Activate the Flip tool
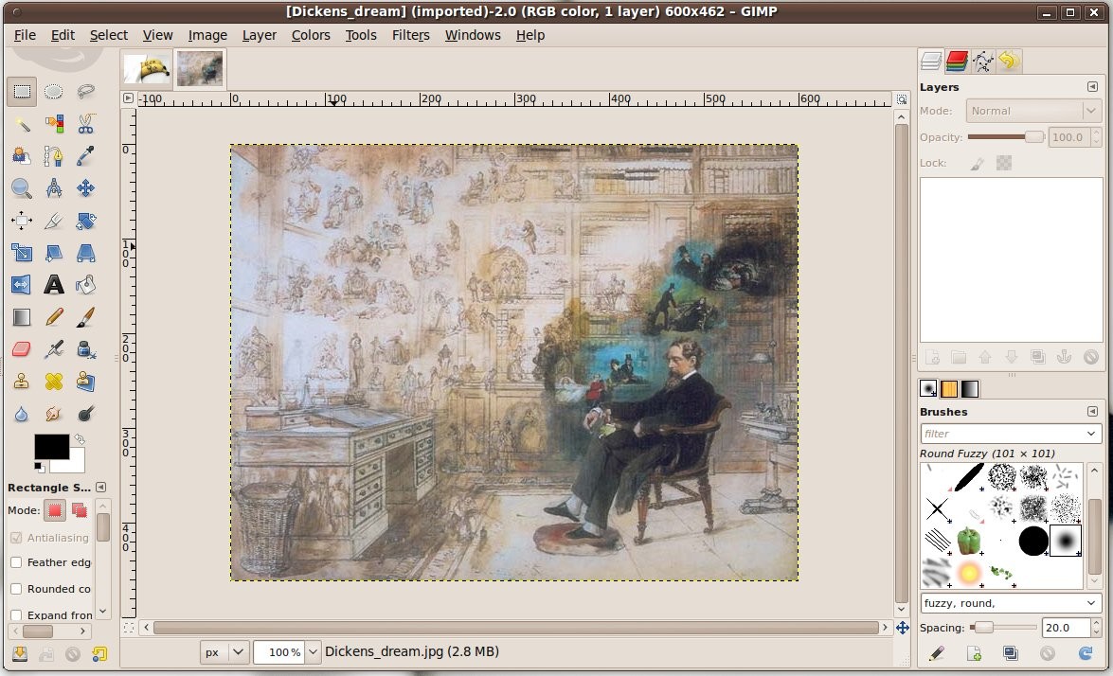Image resolution: width=1113 pixels, height=676 pixels. click(x=21, y=285)
